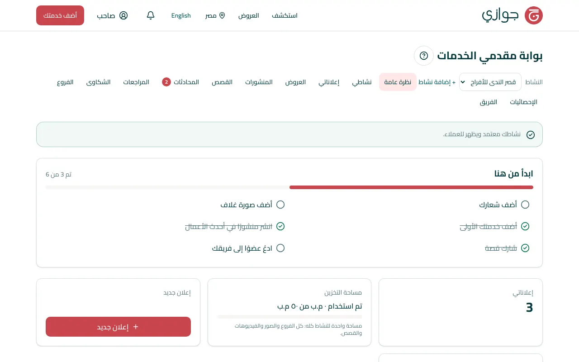The height and width of the screenshot is (362, 579).
Task: Open the قصر الندى للأفراح business dropdown
Action: (x=490, y=82)
